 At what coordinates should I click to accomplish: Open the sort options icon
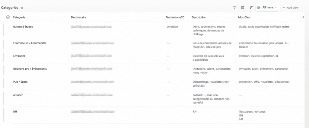[x=251, y=8]
